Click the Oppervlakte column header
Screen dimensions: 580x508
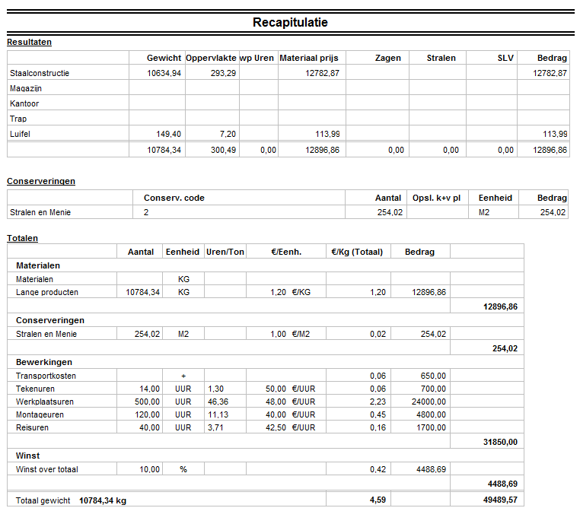click(x=211, y=58)
